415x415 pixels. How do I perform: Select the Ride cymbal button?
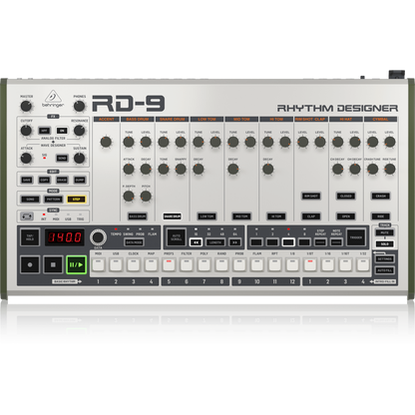click(x=381, y=216)
